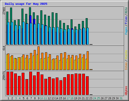
Task: Click the "Daily usage for May 2025" title
Action: click(26, 4)
